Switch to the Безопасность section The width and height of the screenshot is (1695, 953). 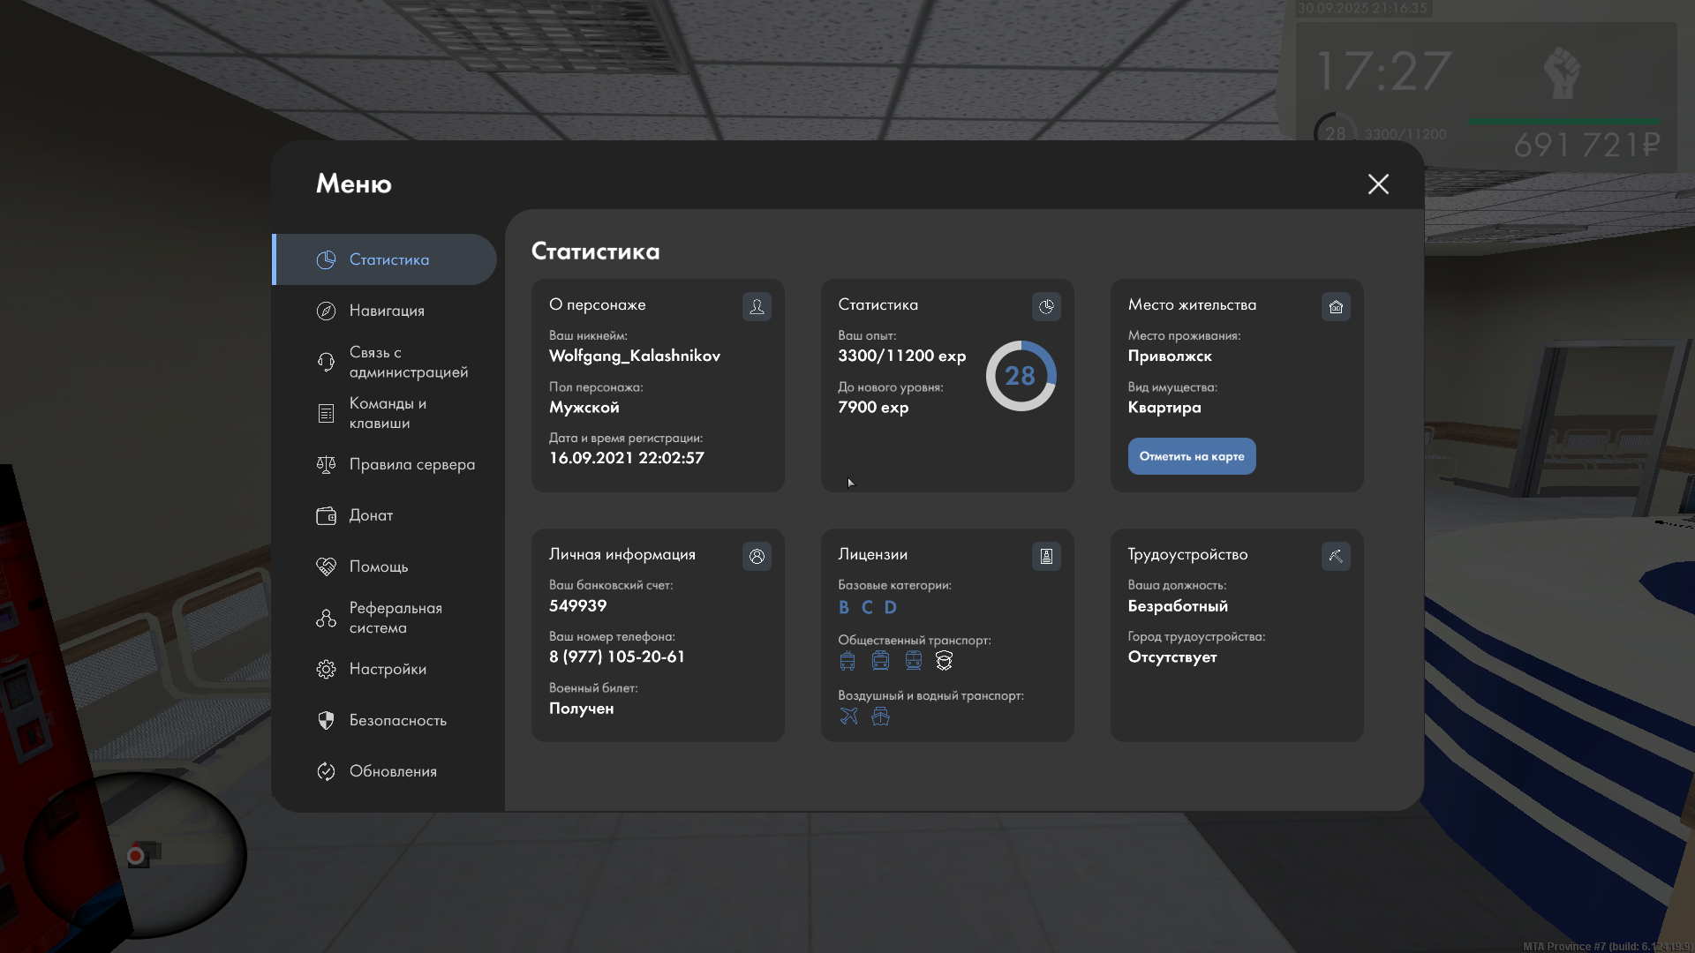click(x=397, y=720)
